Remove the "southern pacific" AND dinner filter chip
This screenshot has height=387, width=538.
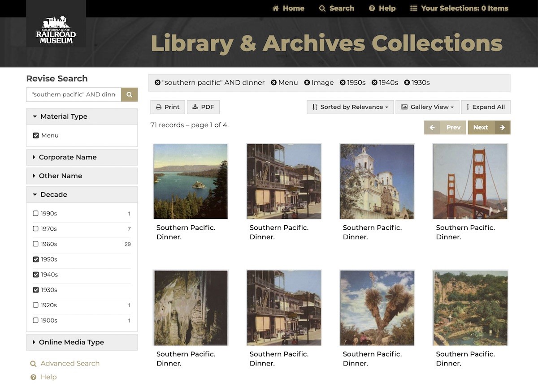(157, 82)
